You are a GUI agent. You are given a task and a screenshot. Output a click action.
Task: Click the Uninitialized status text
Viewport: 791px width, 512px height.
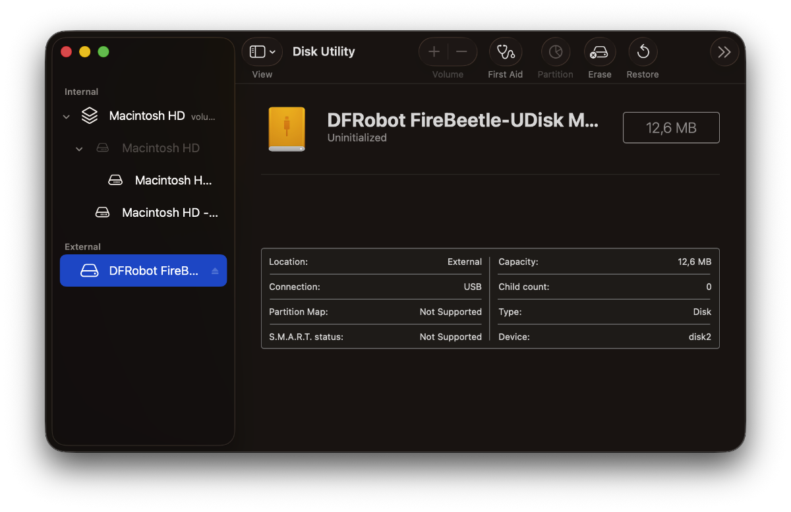pos(357,138)
